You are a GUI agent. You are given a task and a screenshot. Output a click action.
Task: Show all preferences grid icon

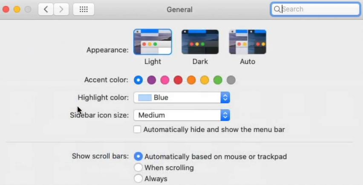(84, 9)
